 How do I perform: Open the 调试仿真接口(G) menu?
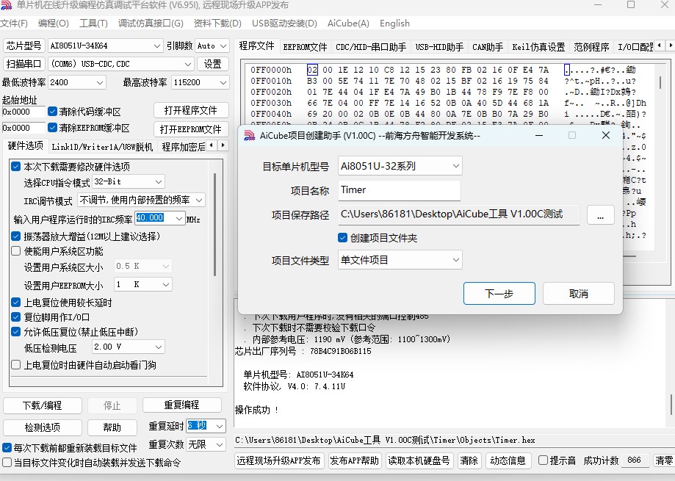point(151,23)
